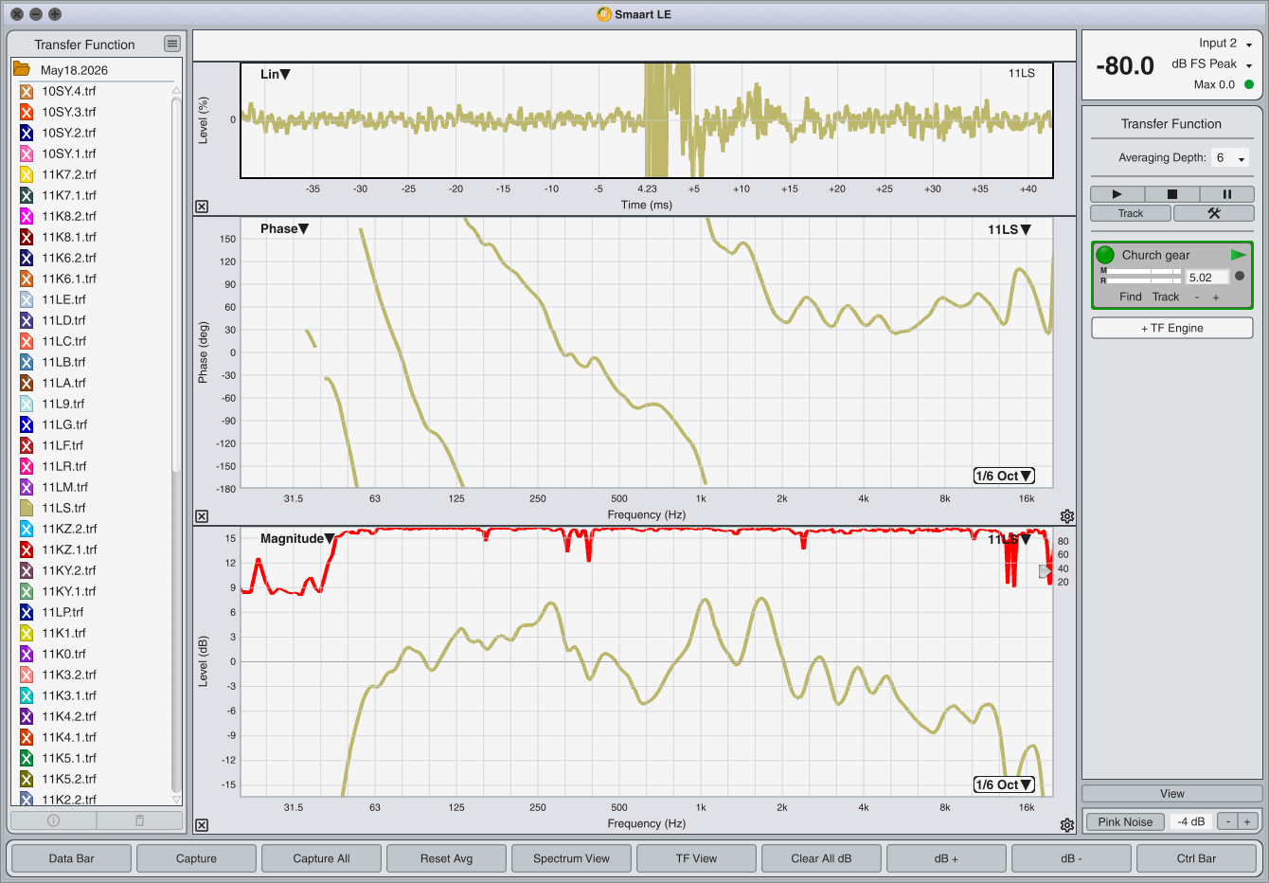The width and height of the screenshot is (1269, 883).
Task: Click the Church gear delay tracking dot
Action: coord(1240,277)
